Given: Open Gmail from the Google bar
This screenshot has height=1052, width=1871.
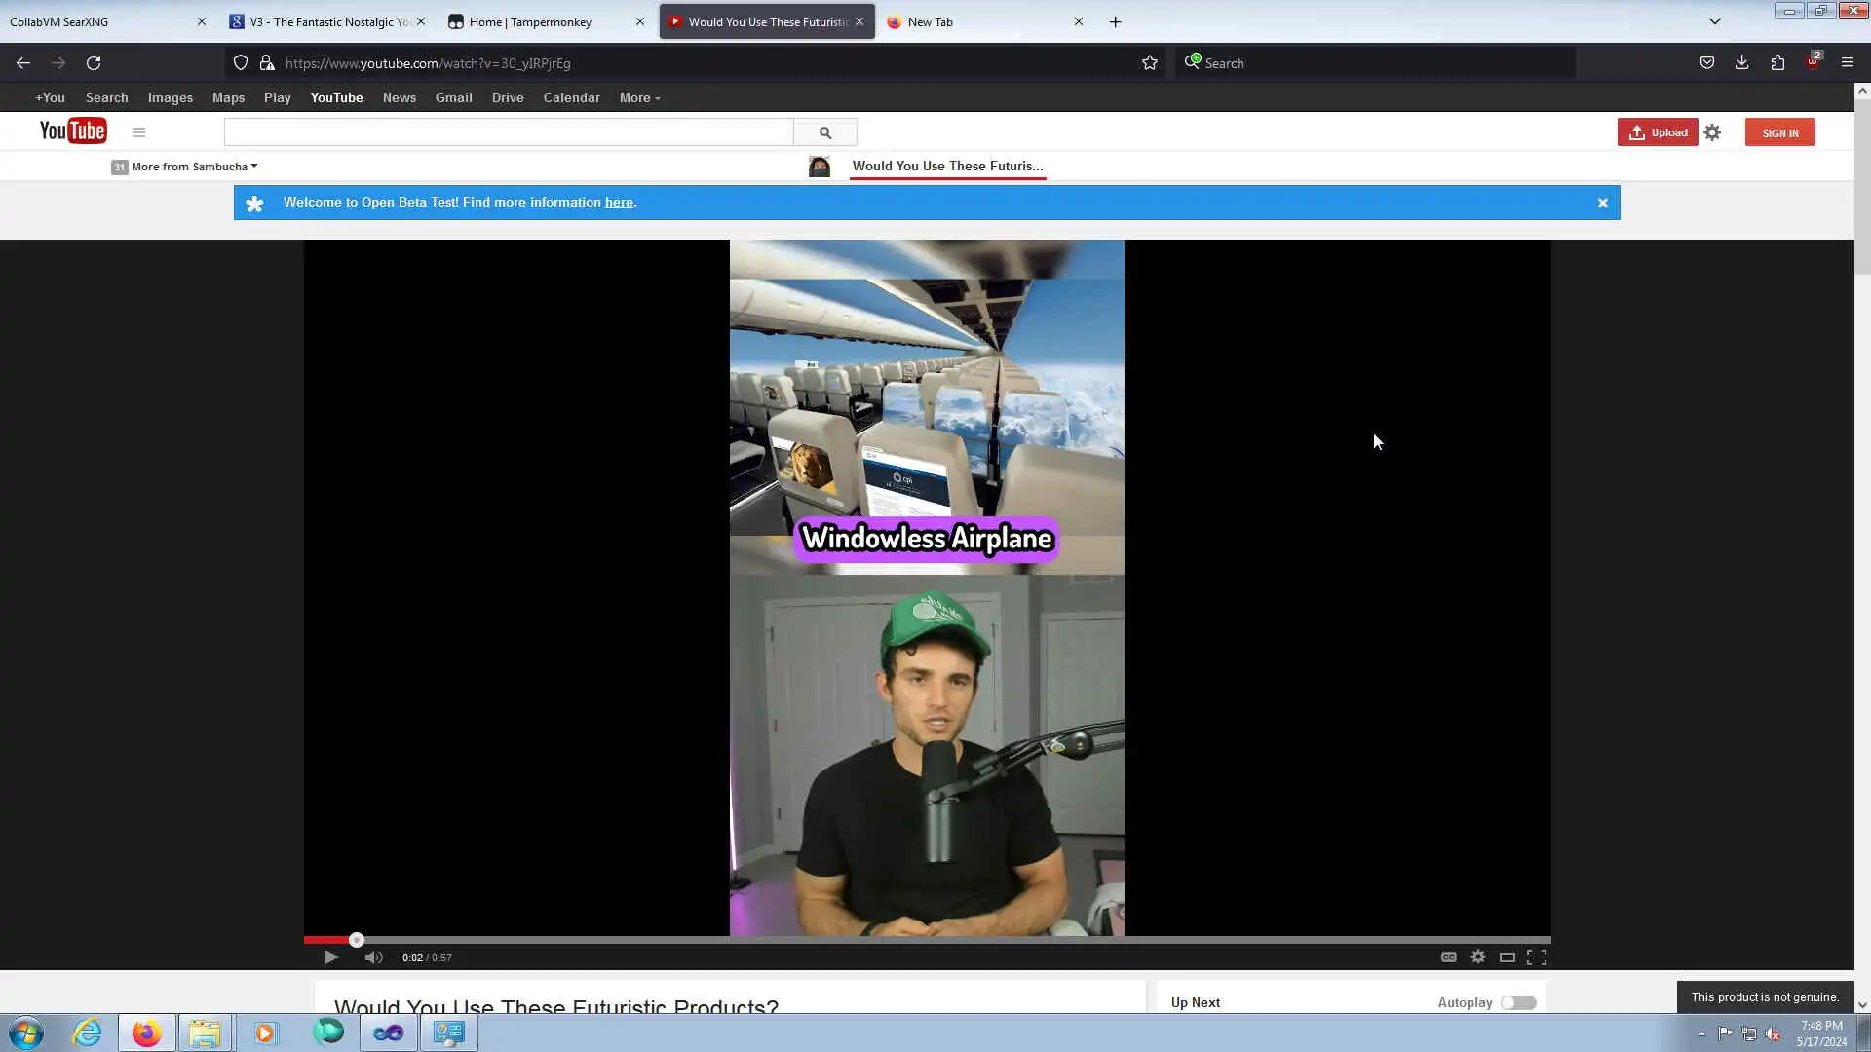Looking at the screenshot, I should [x=453, y=98].
